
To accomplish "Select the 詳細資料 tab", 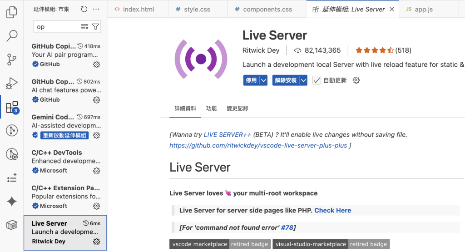I will click(x=185, y=109).
